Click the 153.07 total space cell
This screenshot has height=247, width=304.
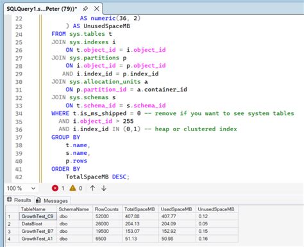click(140, 231)
